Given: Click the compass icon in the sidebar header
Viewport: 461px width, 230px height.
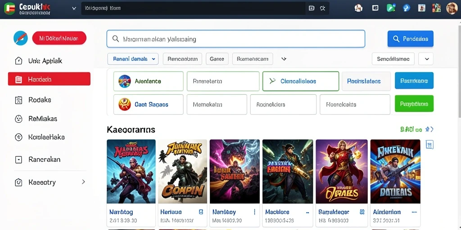Looking at the screenshot, I should [21, 38].
